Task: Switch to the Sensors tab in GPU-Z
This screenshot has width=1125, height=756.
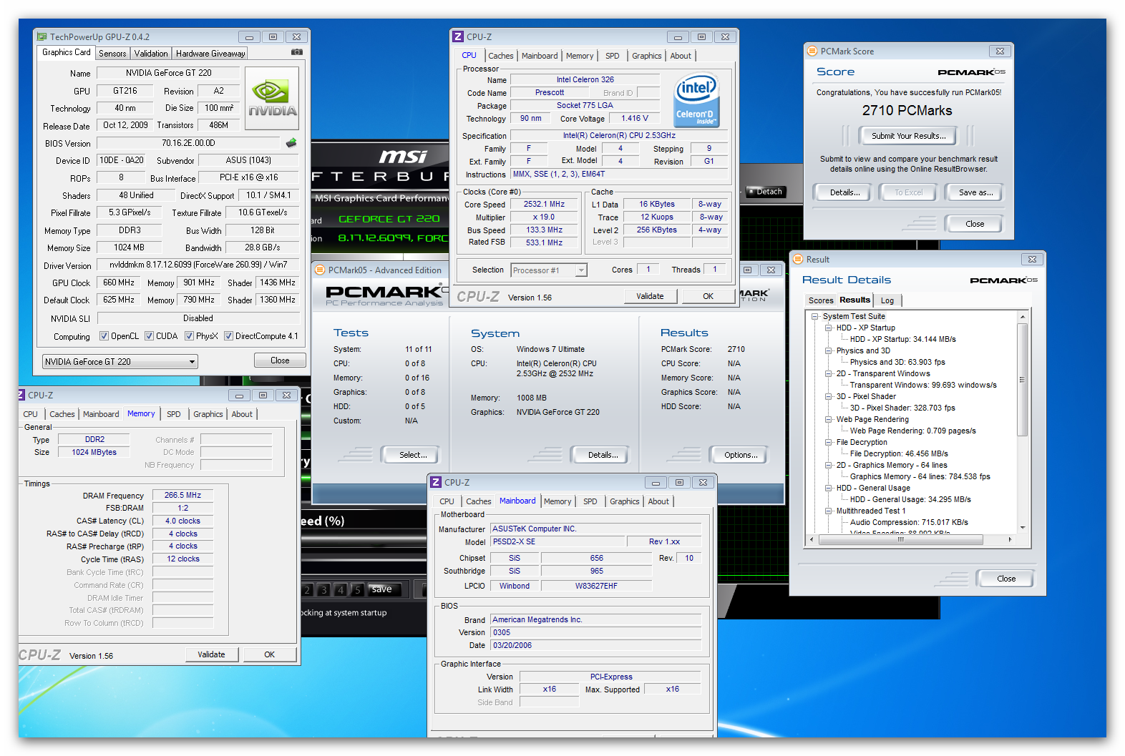Action: (112, 54)
